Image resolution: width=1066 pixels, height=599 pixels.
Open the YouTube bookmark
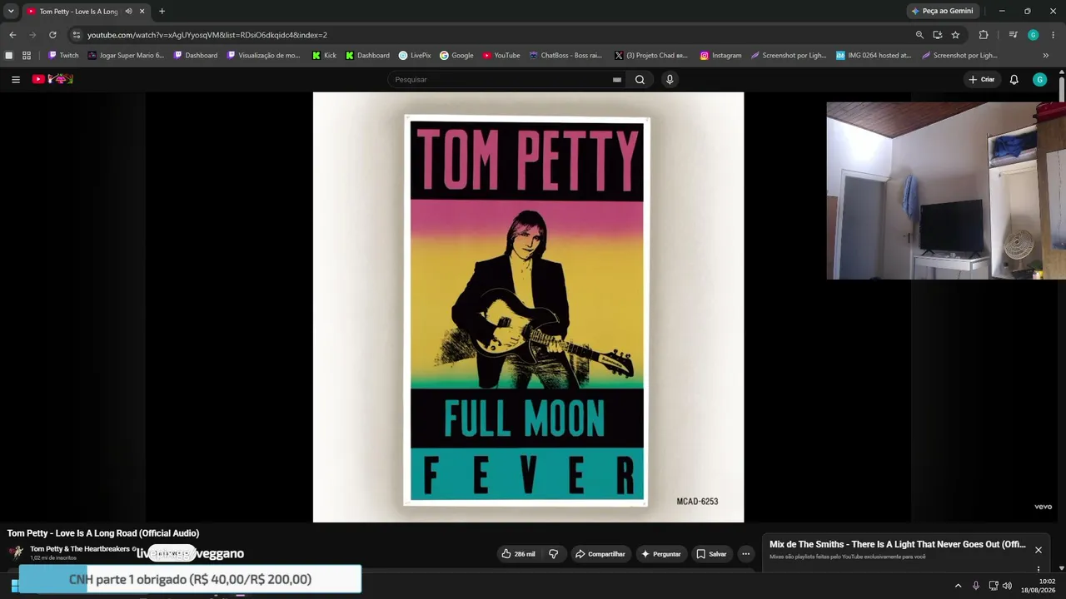point(501,56)
